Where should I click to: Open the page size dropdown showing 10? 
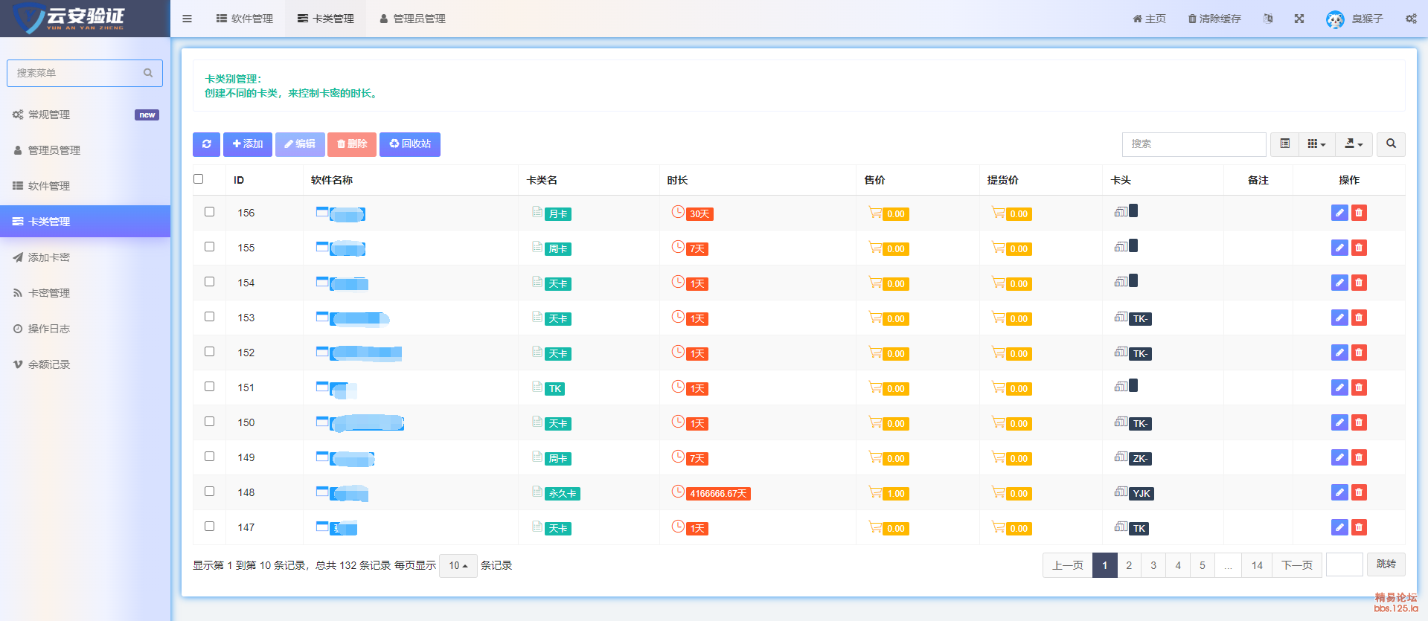458,566
